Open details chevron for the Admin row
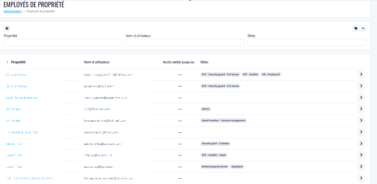 point(361,109)
